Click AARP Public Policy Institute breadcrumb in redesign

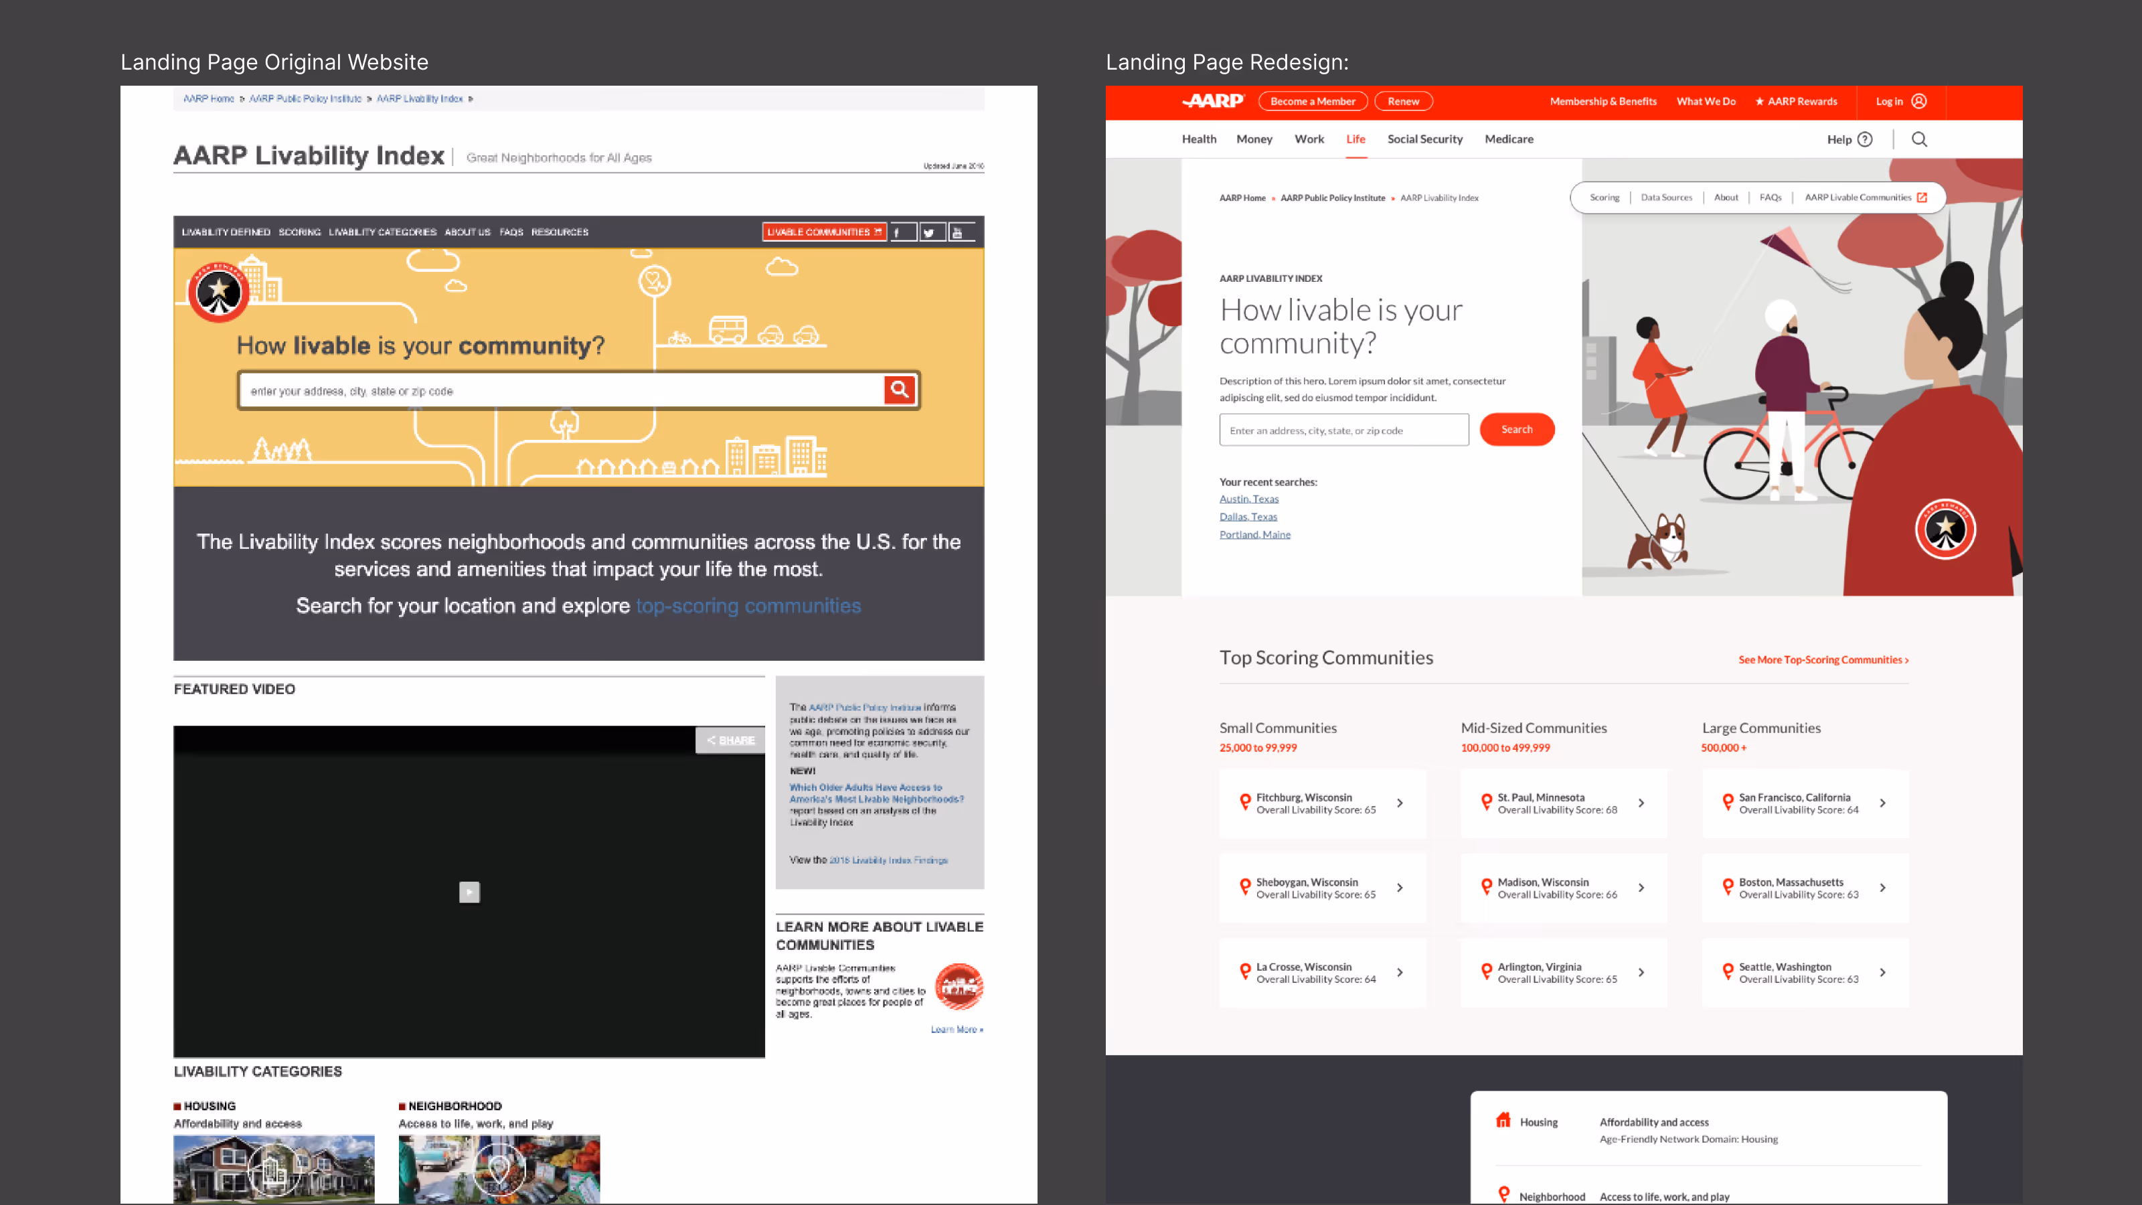coord(1332,198)
